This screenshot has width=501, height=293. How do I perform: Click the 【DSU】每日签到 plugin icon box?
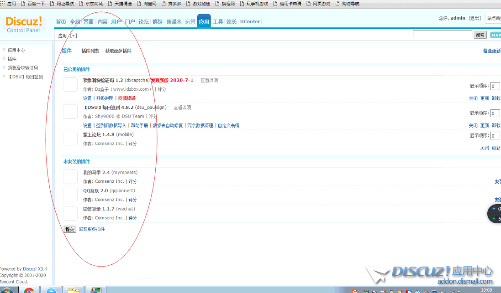(x=70, y=112)
